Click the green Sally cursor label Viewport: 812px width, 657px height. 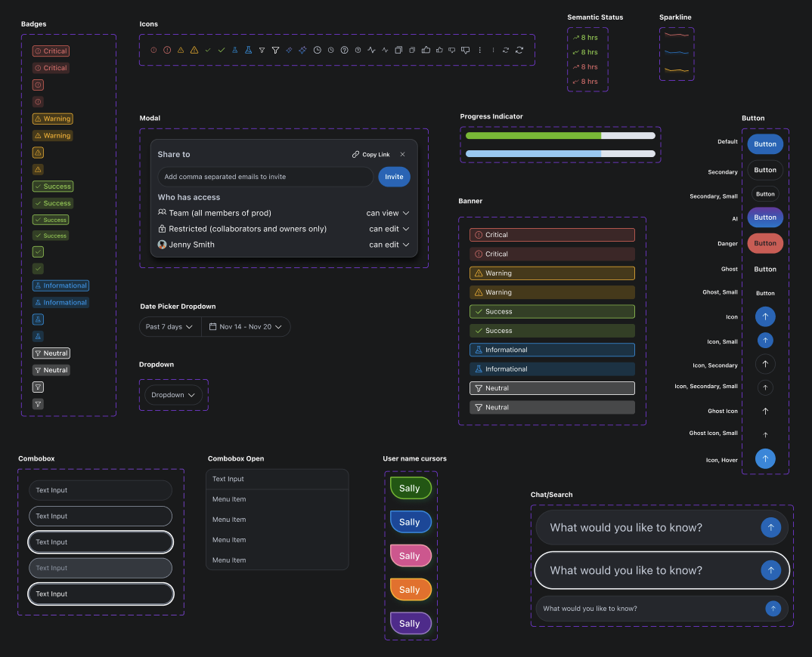tap(411, 488)
